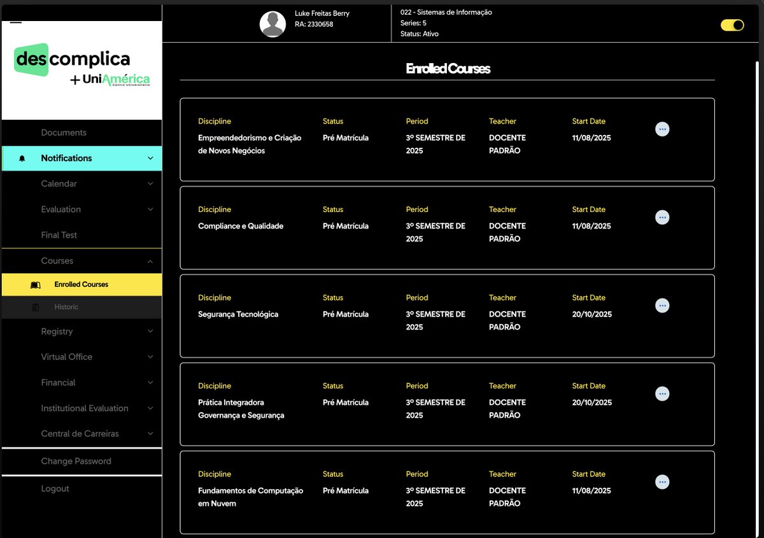Click the Compliance e Qualidade discipline name

coord(241,226)
